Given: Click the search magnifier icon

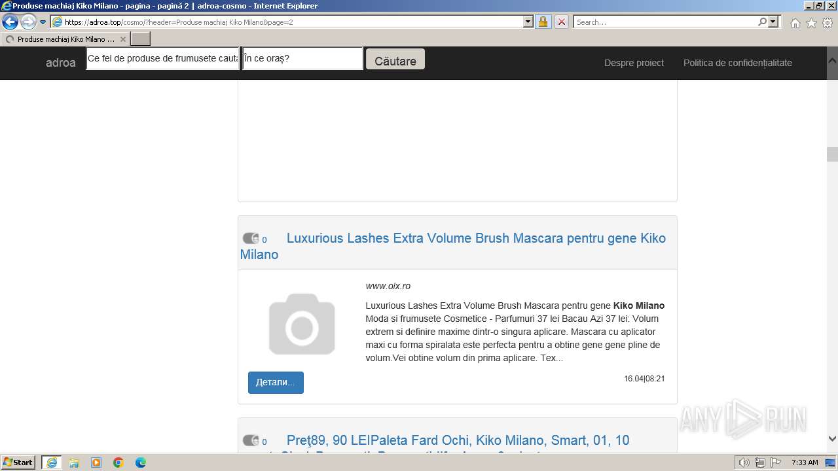Looking at the screenshot, I should point(762,22).
